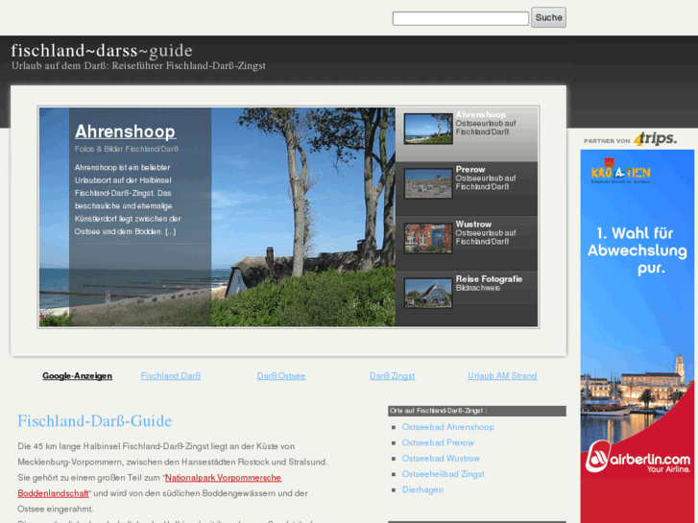Screen dimensions: 698x523
Task: Click the Bildnachweis caption under Reise Fotografie
Action: tap(477, 288)
